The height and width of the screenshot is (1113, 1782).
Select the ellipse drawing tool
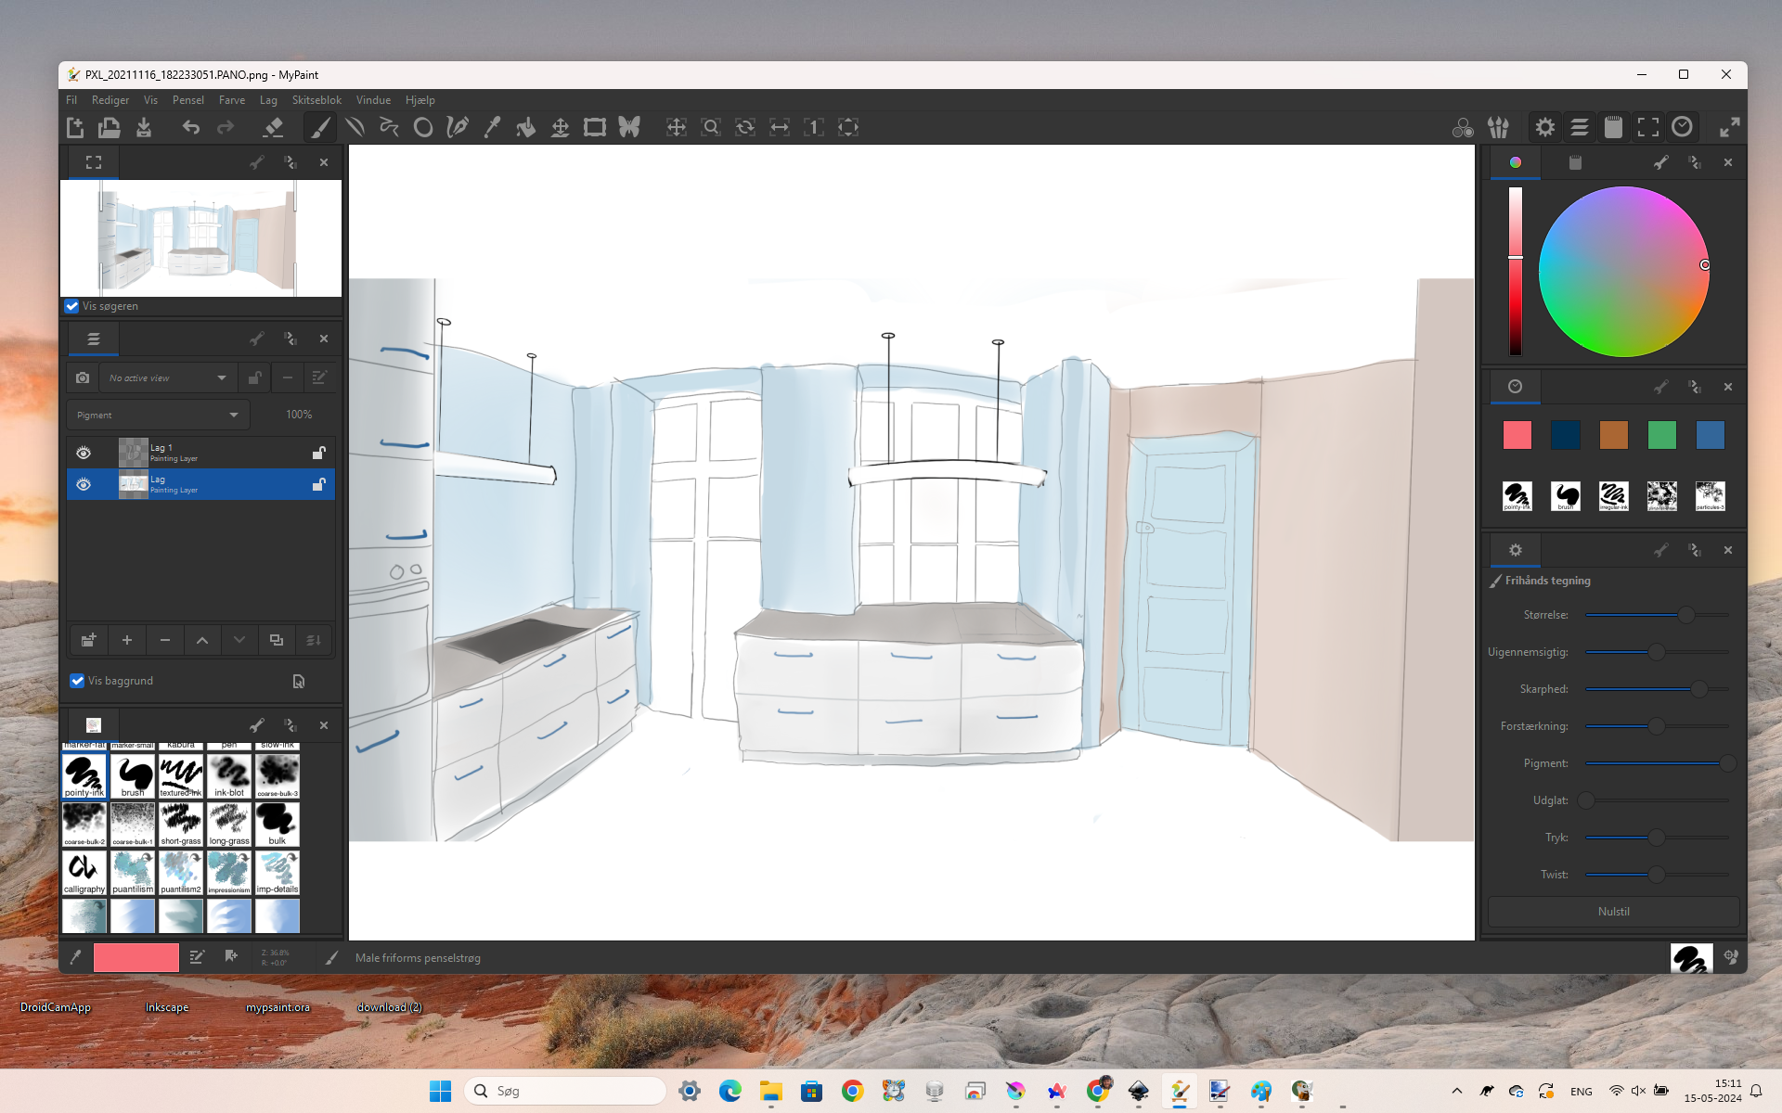click(x=423, y=127)
